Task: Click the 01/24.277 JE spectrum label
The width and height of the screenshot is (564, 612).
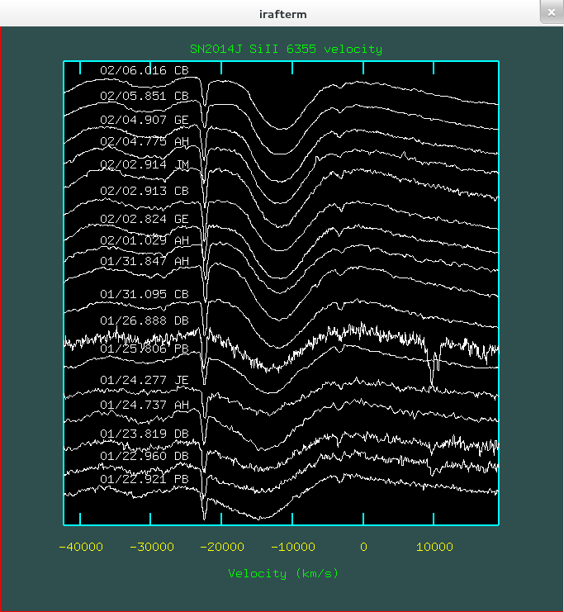Action: pos(145,380)
